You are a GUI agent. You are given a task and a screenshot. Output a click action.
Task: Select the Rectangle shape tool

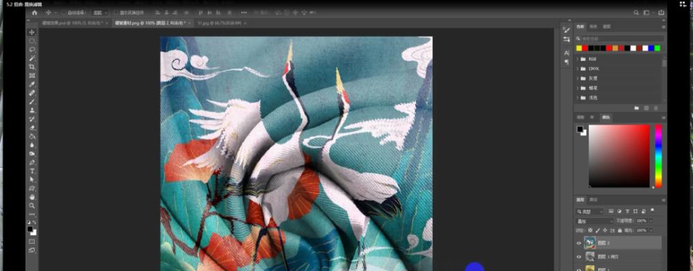[x=32, y=188]
